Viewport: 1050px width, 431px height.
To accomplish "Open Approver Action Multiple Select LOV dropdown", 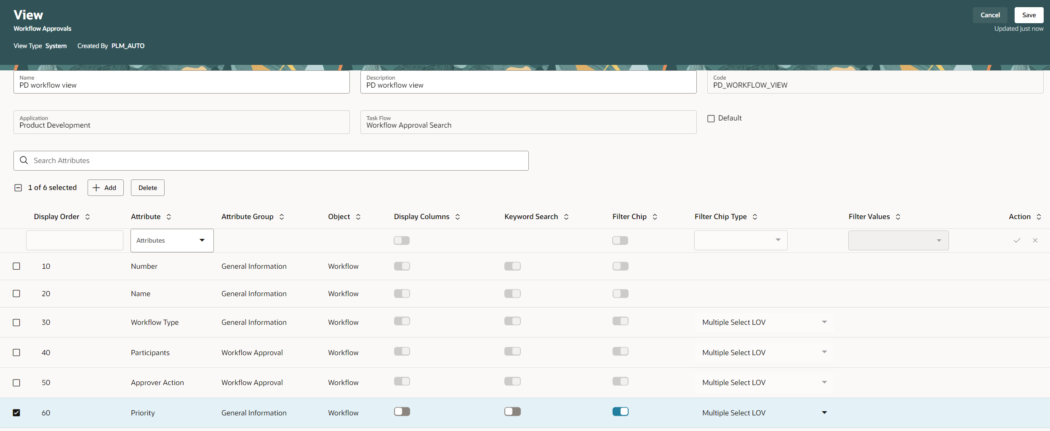I will [x=764, y=383].
